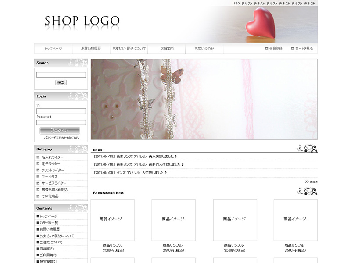Go to お買い物履歴 in top navigation
This screenshot has height=263, width=351.
(x=91, y=49)
